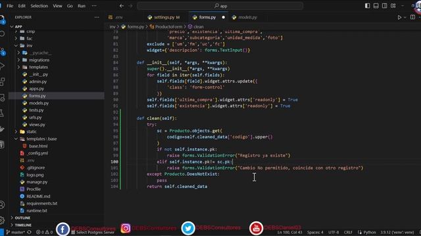Open Accounts icon in activity bar
The height and width of the screenshot is (236, 421).
tap(3, 205)
